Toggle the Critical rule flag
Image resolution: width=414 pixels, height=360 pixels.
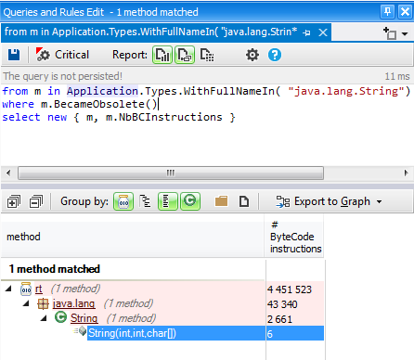click(62, 55)
